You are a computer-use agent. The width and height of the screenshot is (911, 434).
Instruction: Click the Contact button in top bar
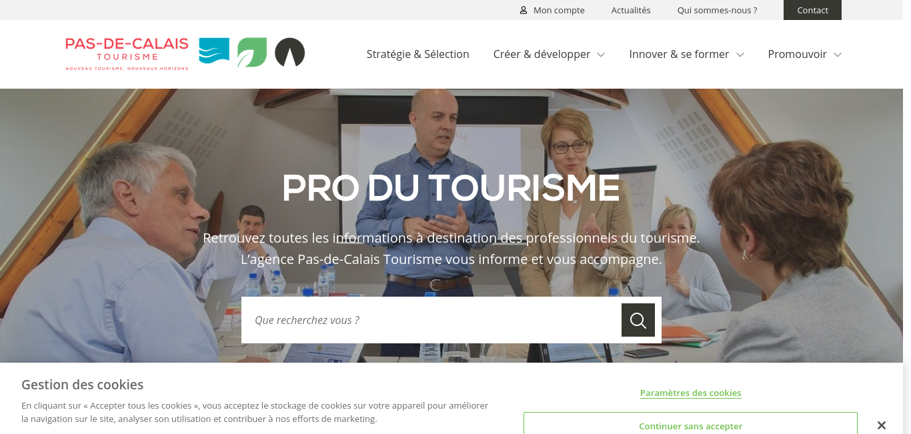click(x=812, y=10)
